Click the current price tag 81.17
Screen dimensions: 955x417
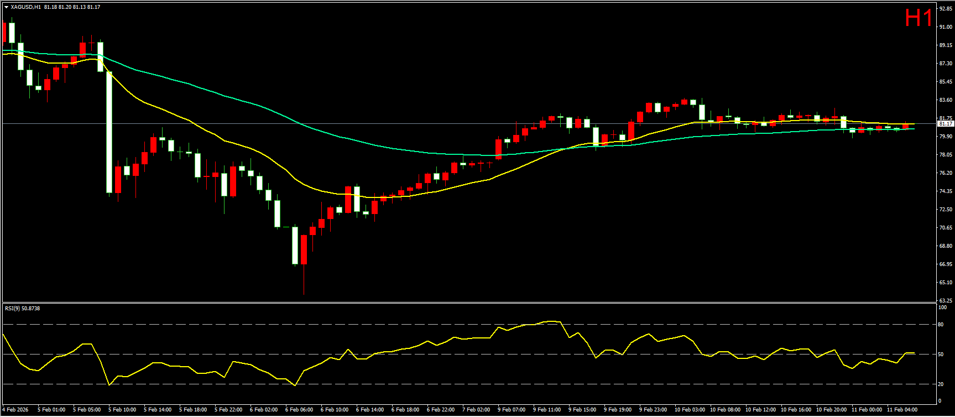tap(945, 124)
